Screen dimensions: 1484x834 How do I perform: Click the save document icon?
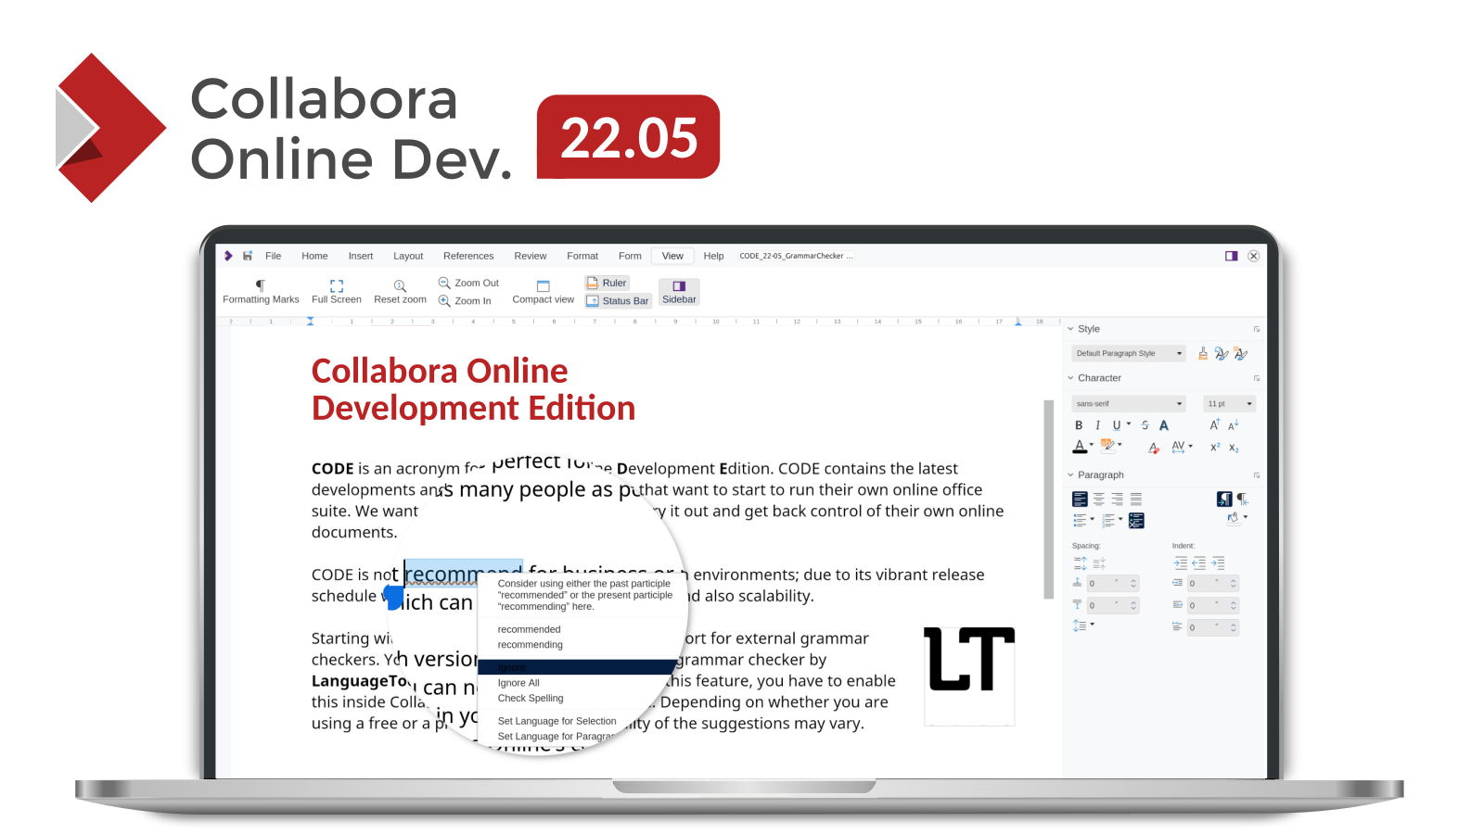coord(248,256)
